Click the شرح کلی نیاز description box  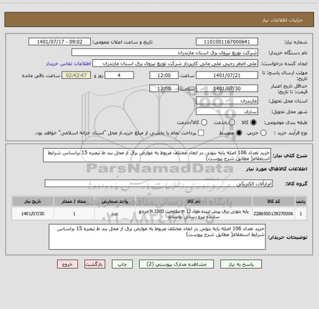click(157, 155)
